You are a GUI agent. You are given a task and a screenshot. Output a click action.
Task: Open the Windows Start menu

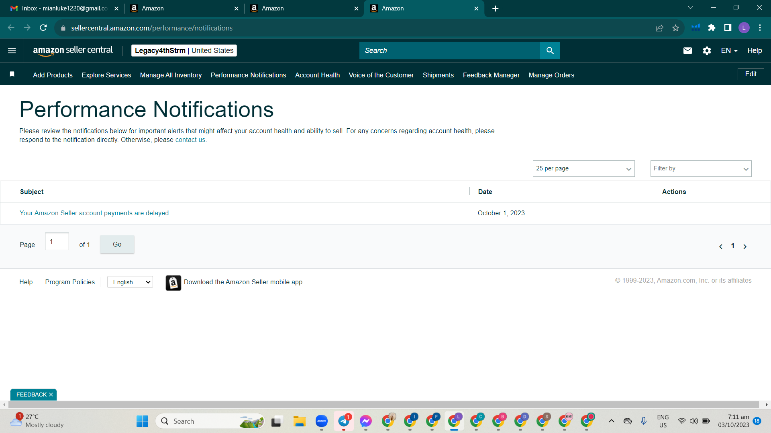[x=142, y=421]
